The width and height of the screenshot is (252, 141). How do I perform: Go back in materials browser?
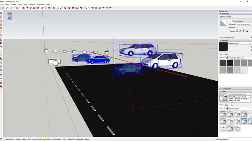221,58
